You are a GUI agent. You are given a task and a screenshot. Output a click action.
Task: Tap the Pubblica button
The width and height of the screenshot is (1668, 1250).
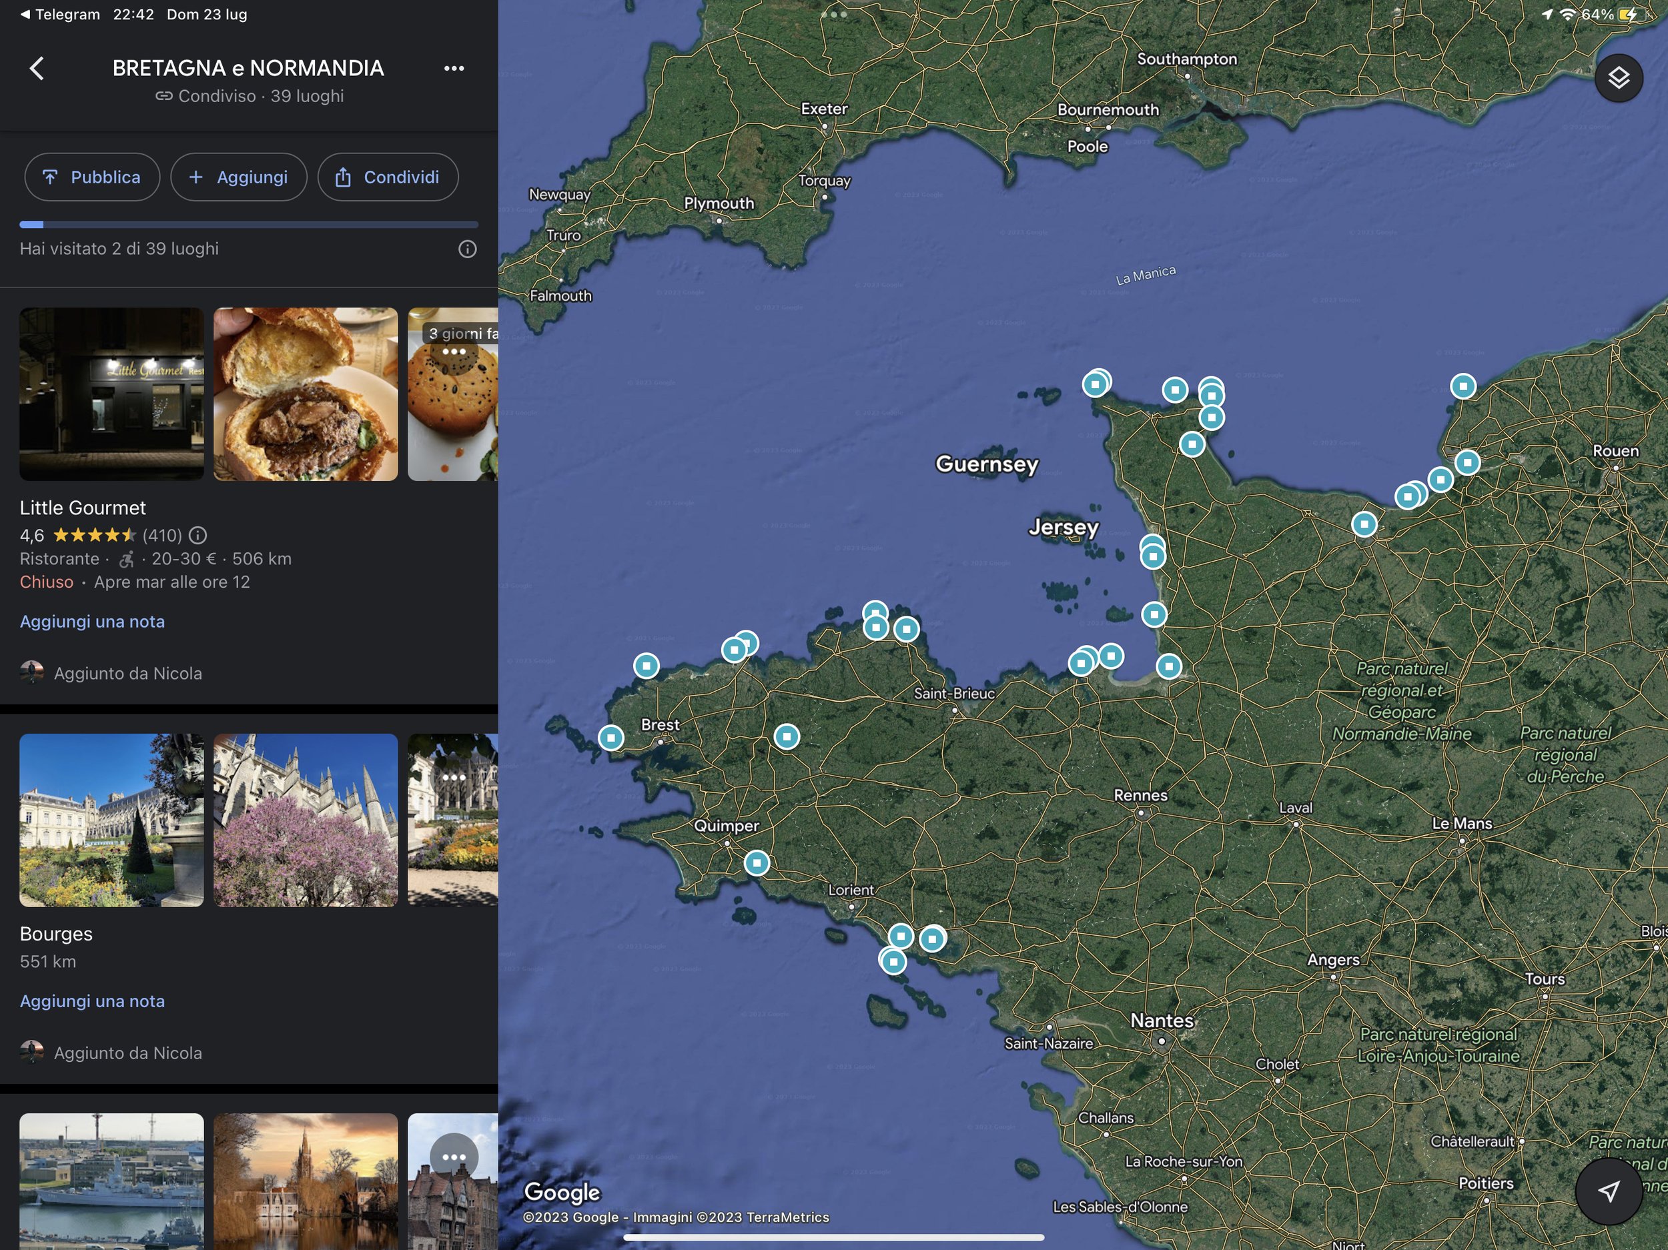[92, 177]
